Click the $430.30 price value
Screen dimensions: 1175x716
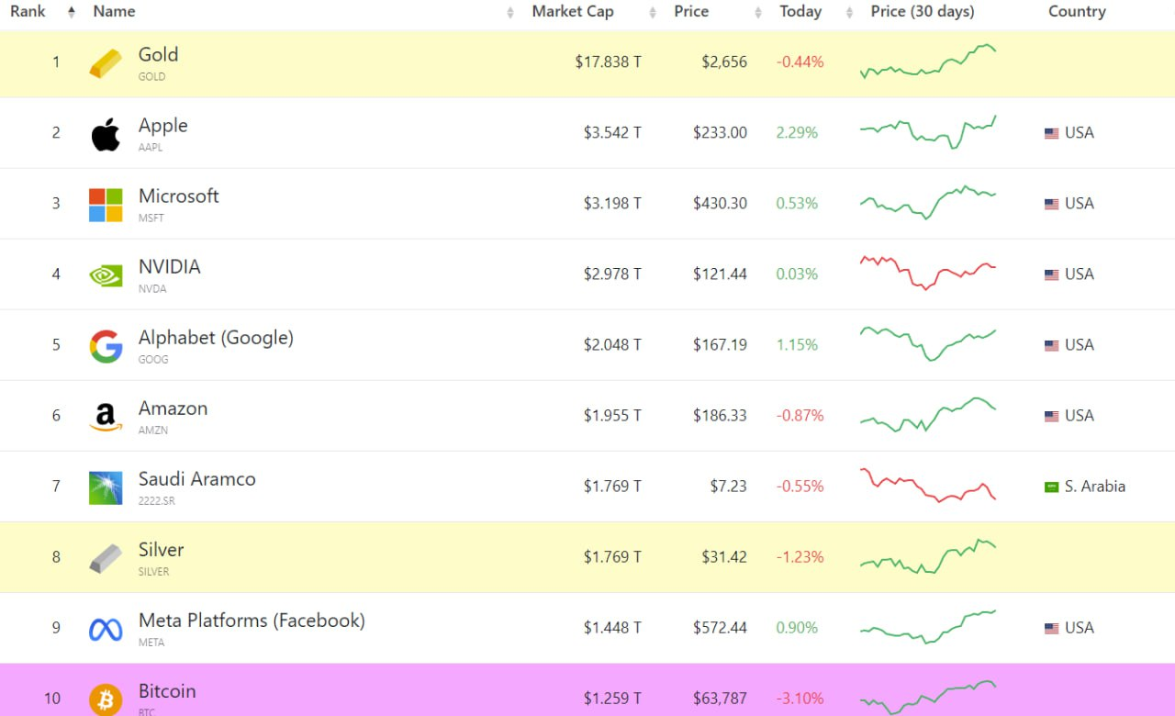(720, 204)
